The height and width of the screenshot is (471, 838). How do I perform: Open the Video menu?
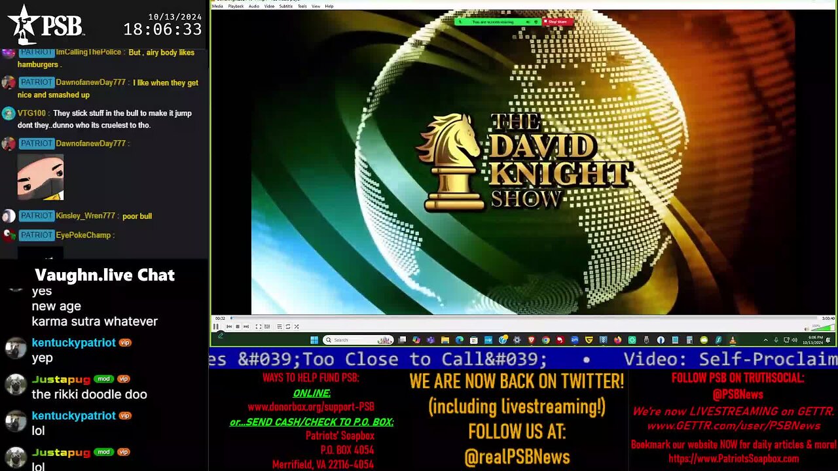click(269, 6)
